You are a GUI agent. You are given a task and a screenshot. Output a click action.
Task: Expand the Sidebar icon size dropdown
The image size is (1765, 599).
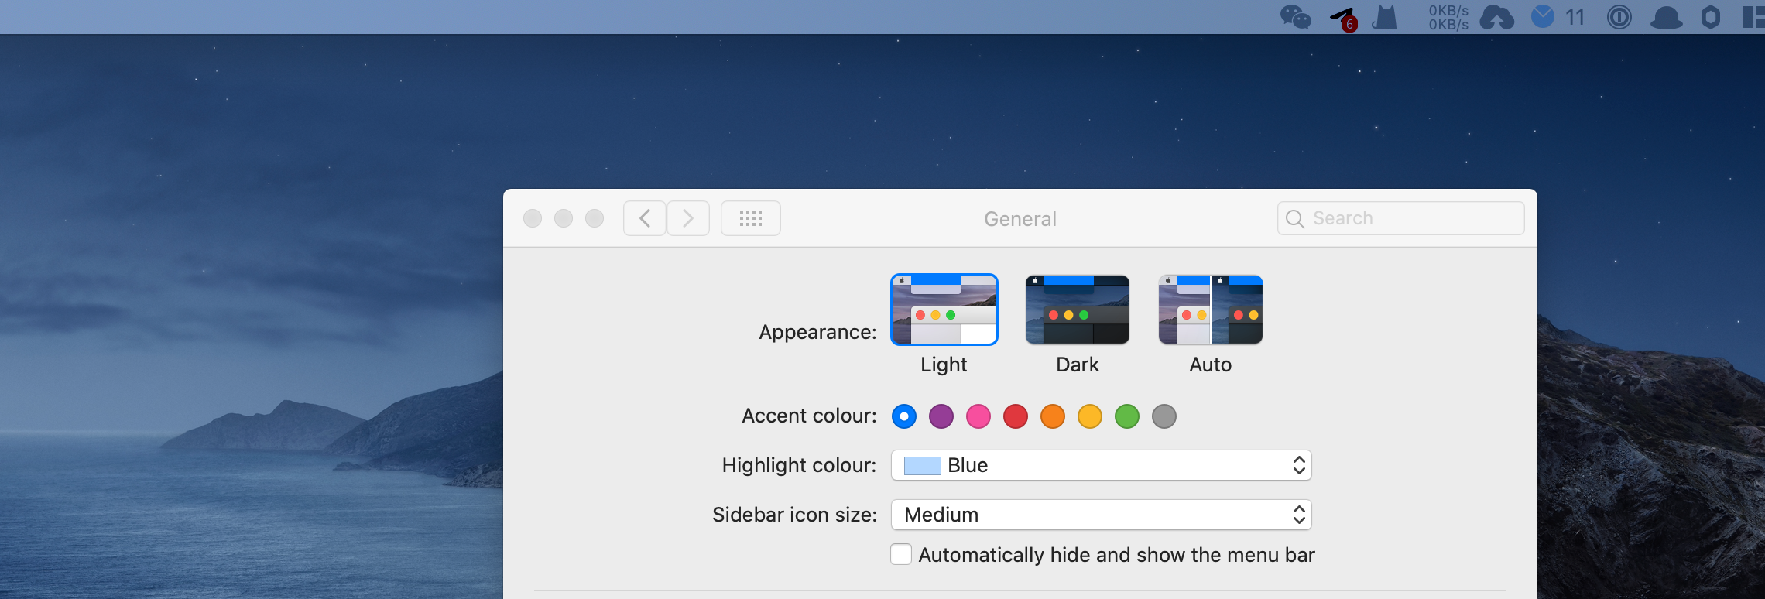(x=1101, y=515)
